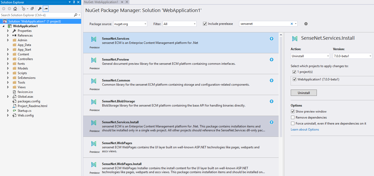Clear the sensenet search text

[292, 24]
